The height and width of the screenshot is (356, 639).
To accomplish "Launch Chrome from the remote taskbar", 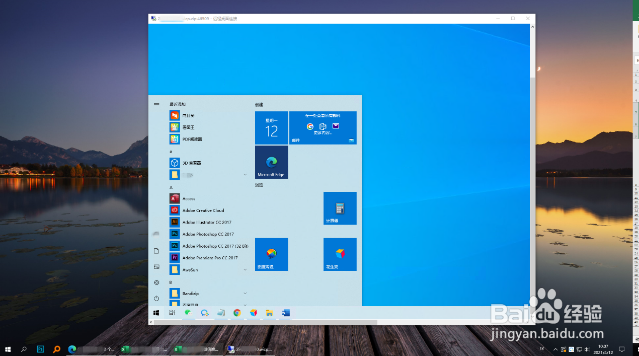I will point(237,313).
